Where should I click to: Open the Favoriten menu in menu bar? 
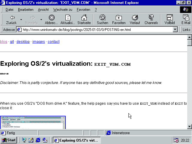[83, 10]
